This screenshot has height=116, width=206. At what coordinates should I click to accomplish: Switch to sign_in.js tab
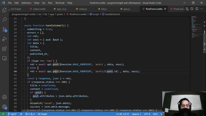coord(60,9)
